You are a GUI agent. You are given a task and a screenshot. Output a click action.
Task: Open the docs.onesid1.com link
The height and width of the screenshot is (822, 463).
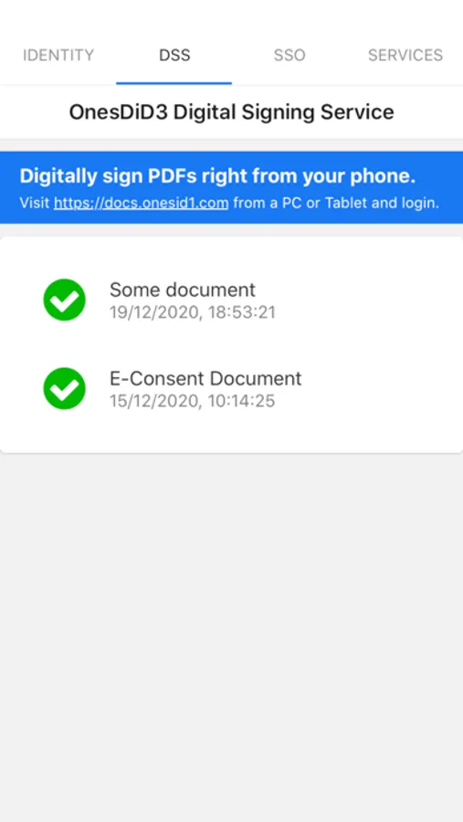pyautogui.click(x=141, y=203)
